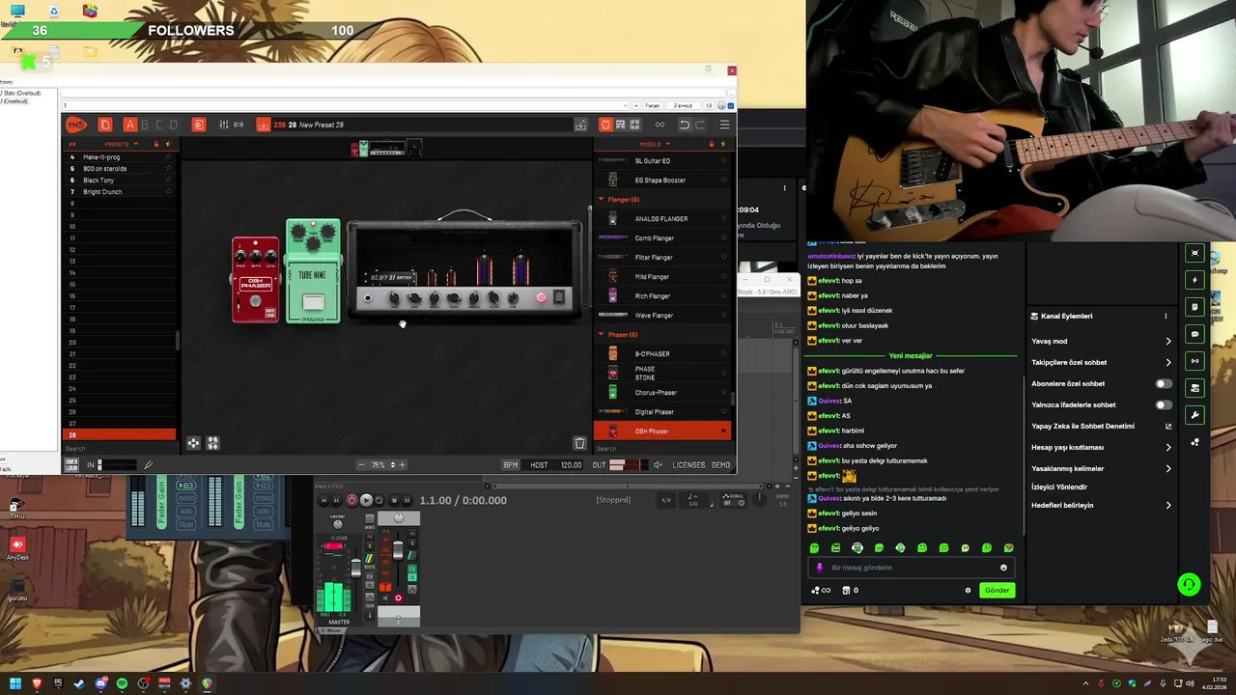1236x695 pixels.
Task: Expand Hedefleri belirleyin chevron
Action: [1168, 506]
